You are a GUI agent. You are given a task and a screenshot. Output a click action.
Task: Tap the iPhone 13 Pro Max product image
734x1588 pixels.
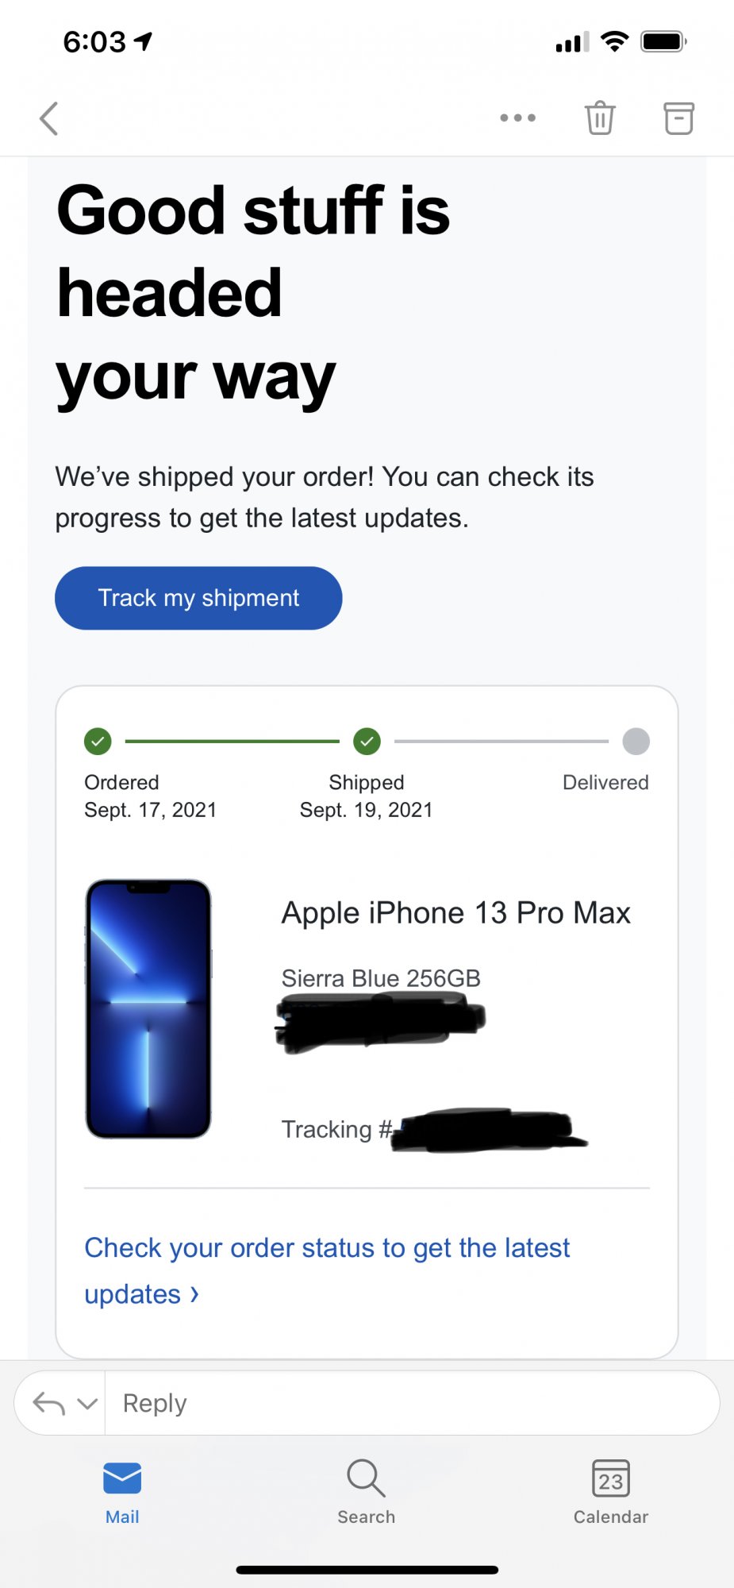[x=148, y=1008]
